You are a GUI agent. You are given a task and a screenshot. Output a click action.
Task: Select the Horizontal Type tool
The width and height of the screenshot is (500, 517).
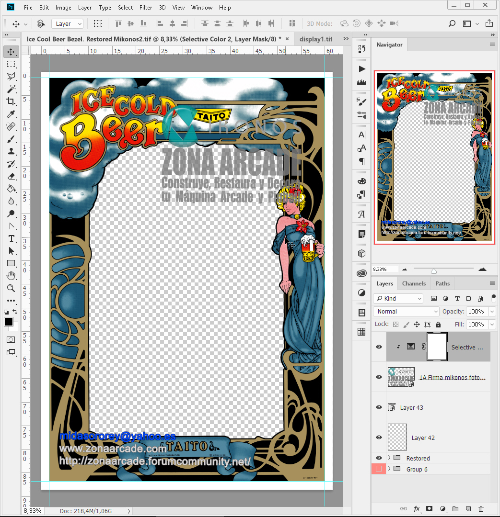(x=11, y=238)
